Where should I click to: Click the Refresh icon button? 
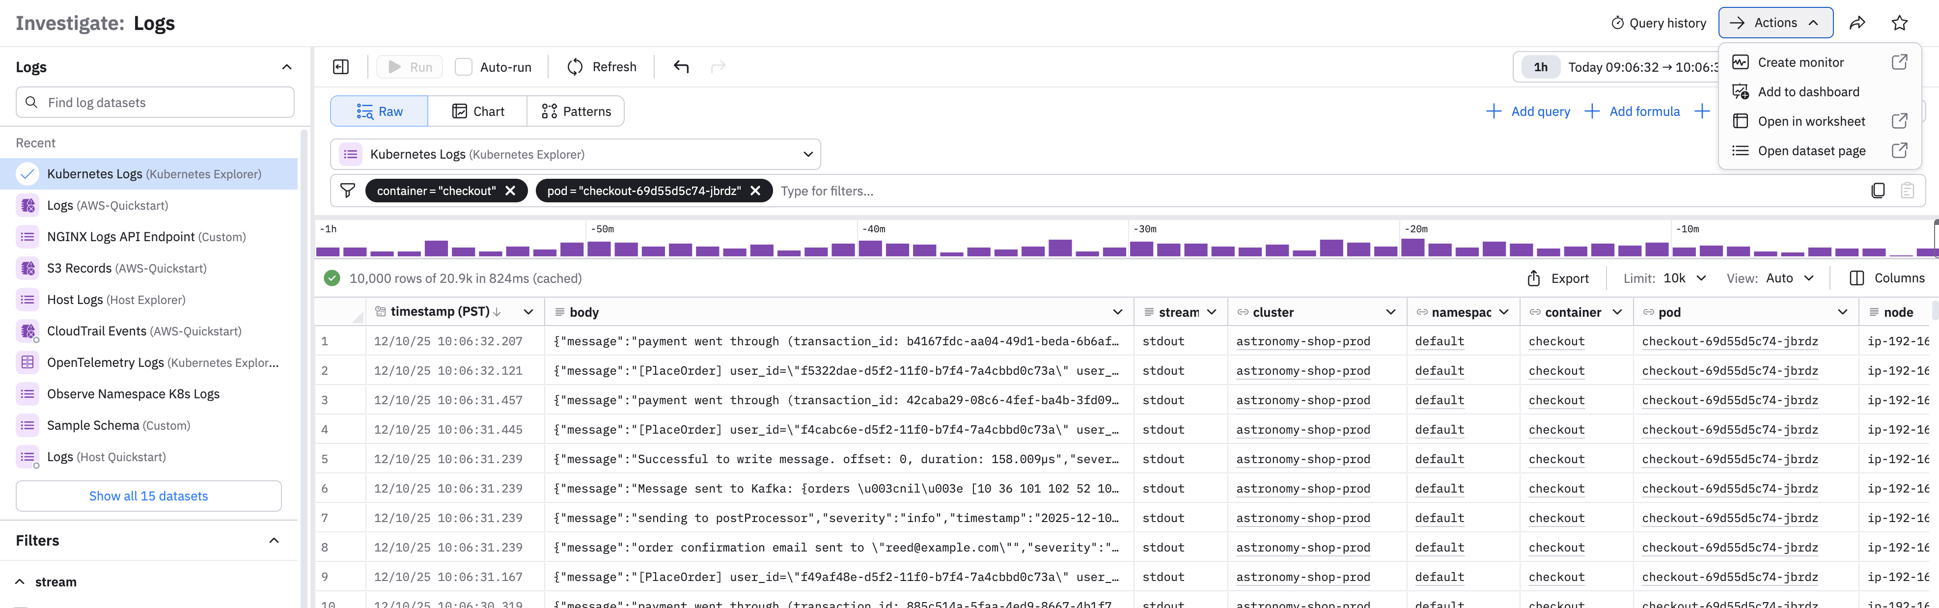pos(575,67)
